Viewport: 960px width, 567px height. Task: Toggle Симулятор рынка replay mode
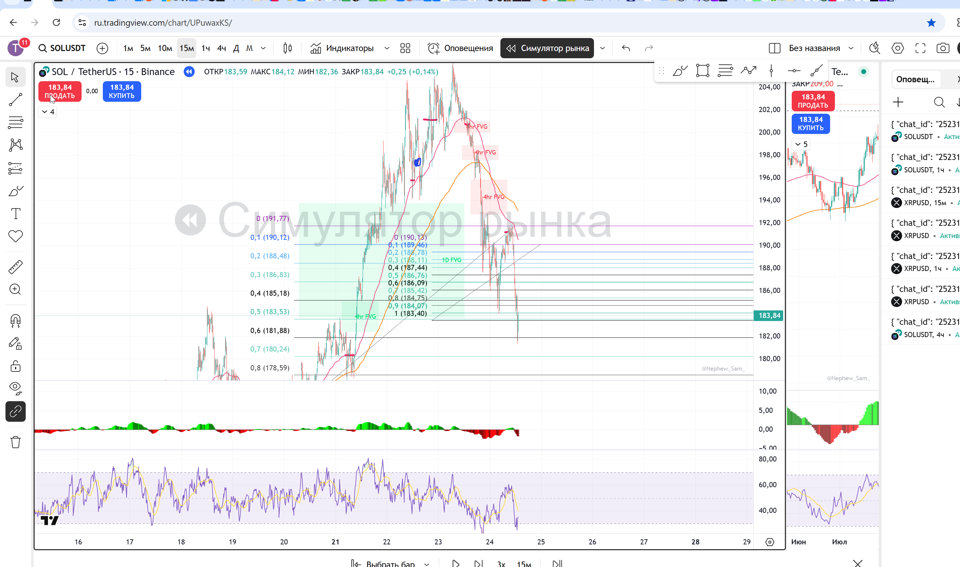(x=547, y=48)
